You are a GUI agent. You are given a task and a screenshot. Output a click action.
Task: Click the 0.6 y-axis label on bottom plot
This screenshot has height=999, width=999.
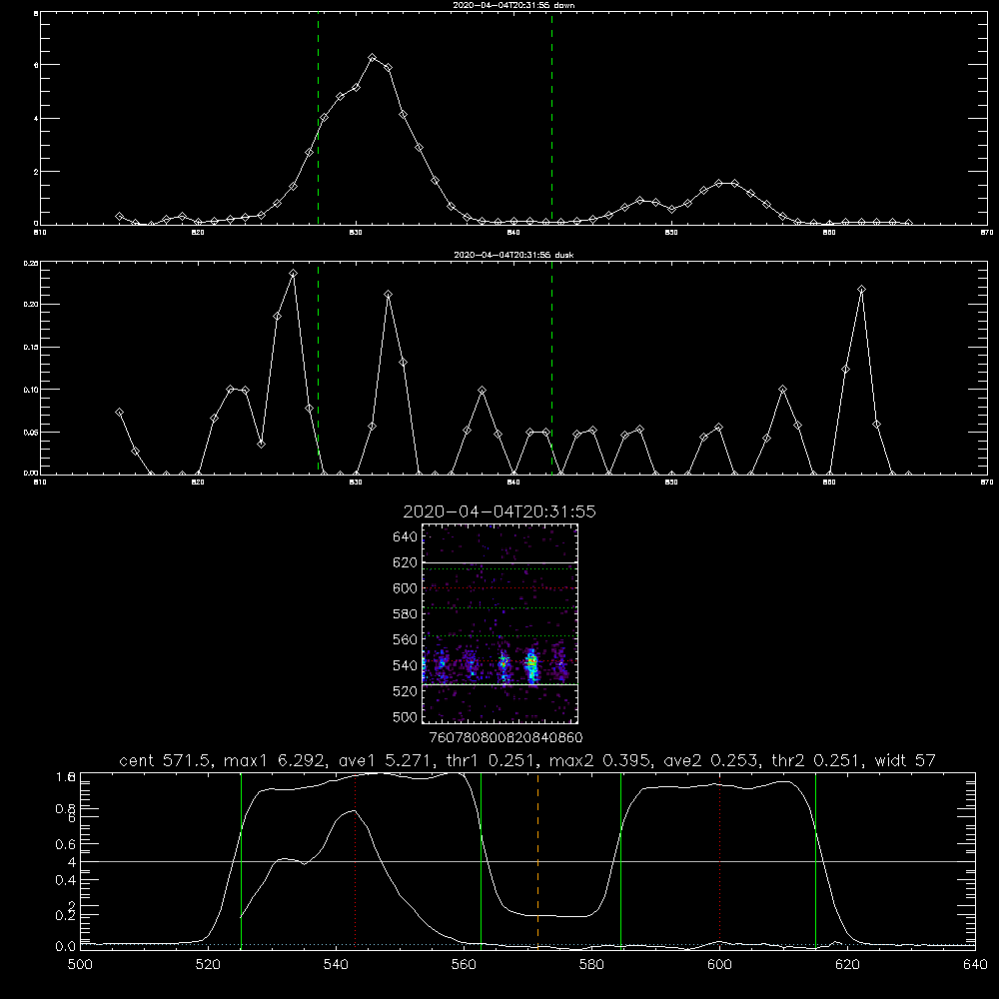[x=66, y=844]
